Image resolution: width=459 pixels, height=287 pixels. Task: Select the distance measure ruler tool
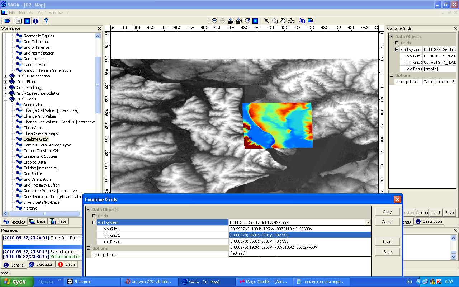click(x=291, y=21)
